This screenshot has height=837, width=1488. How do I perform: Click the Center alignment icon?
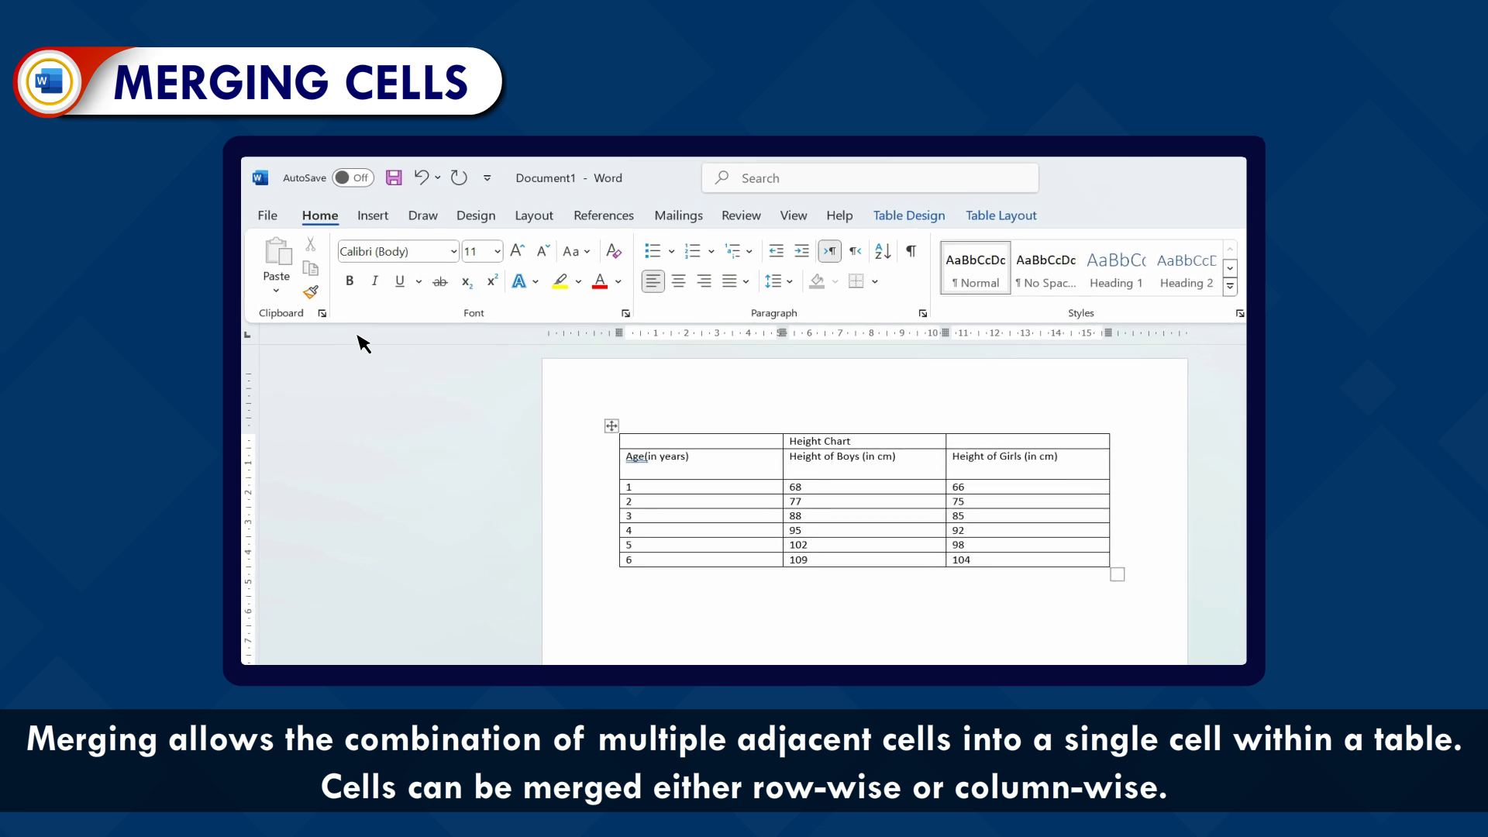pos(678,281)
